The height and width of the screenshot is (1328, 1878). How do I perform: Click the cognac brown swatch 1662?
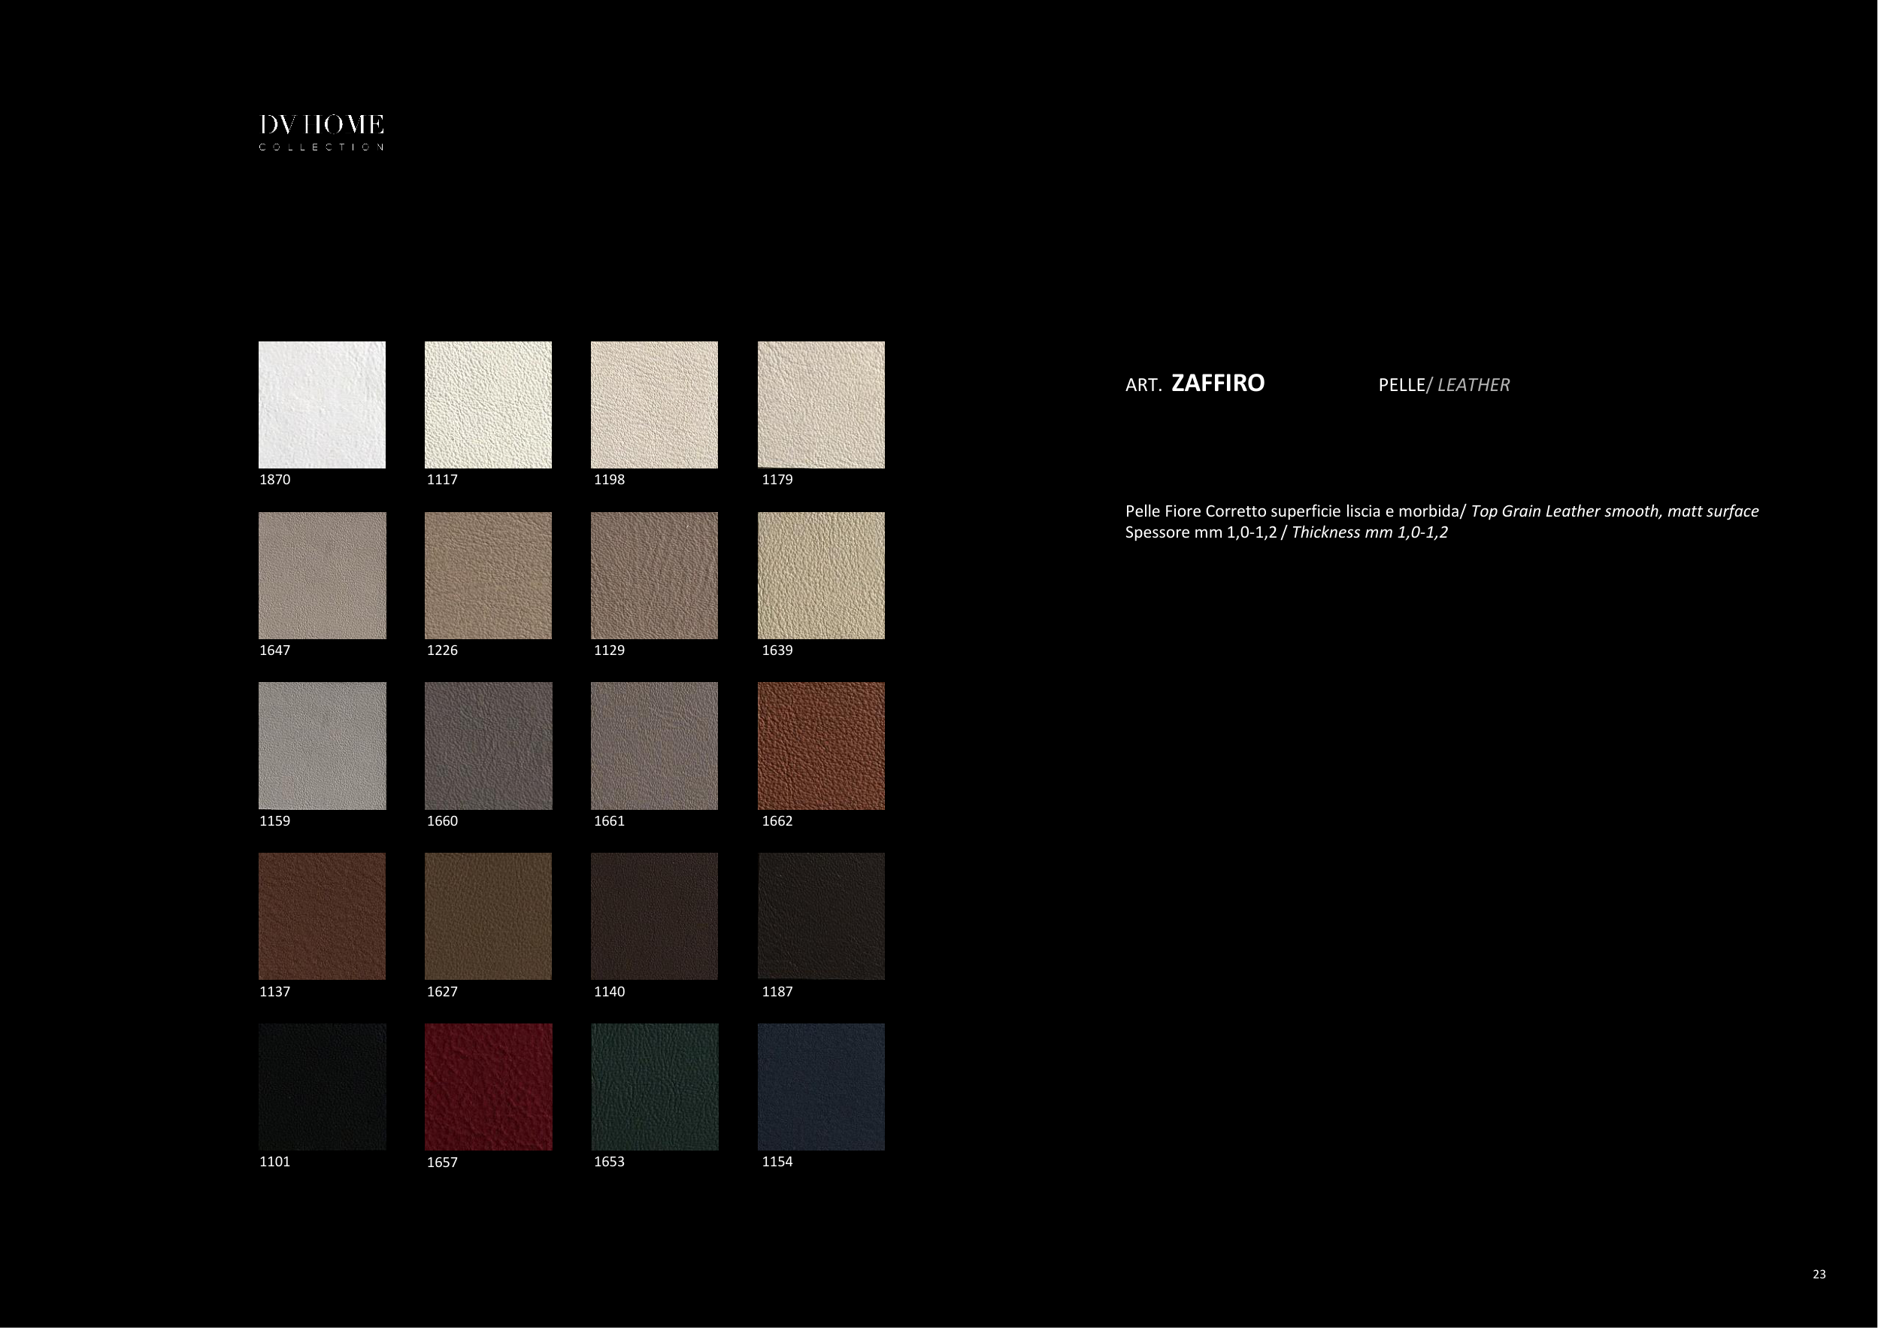tap(820, 745)
